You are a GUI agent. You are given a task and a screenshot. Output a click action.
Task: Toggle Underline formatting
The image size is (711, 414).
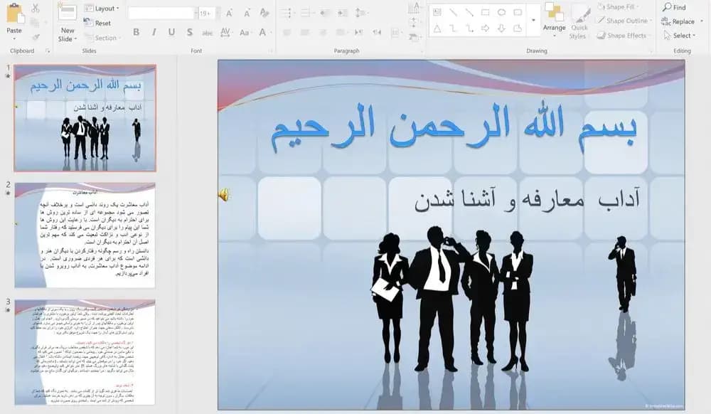(171, 32)
